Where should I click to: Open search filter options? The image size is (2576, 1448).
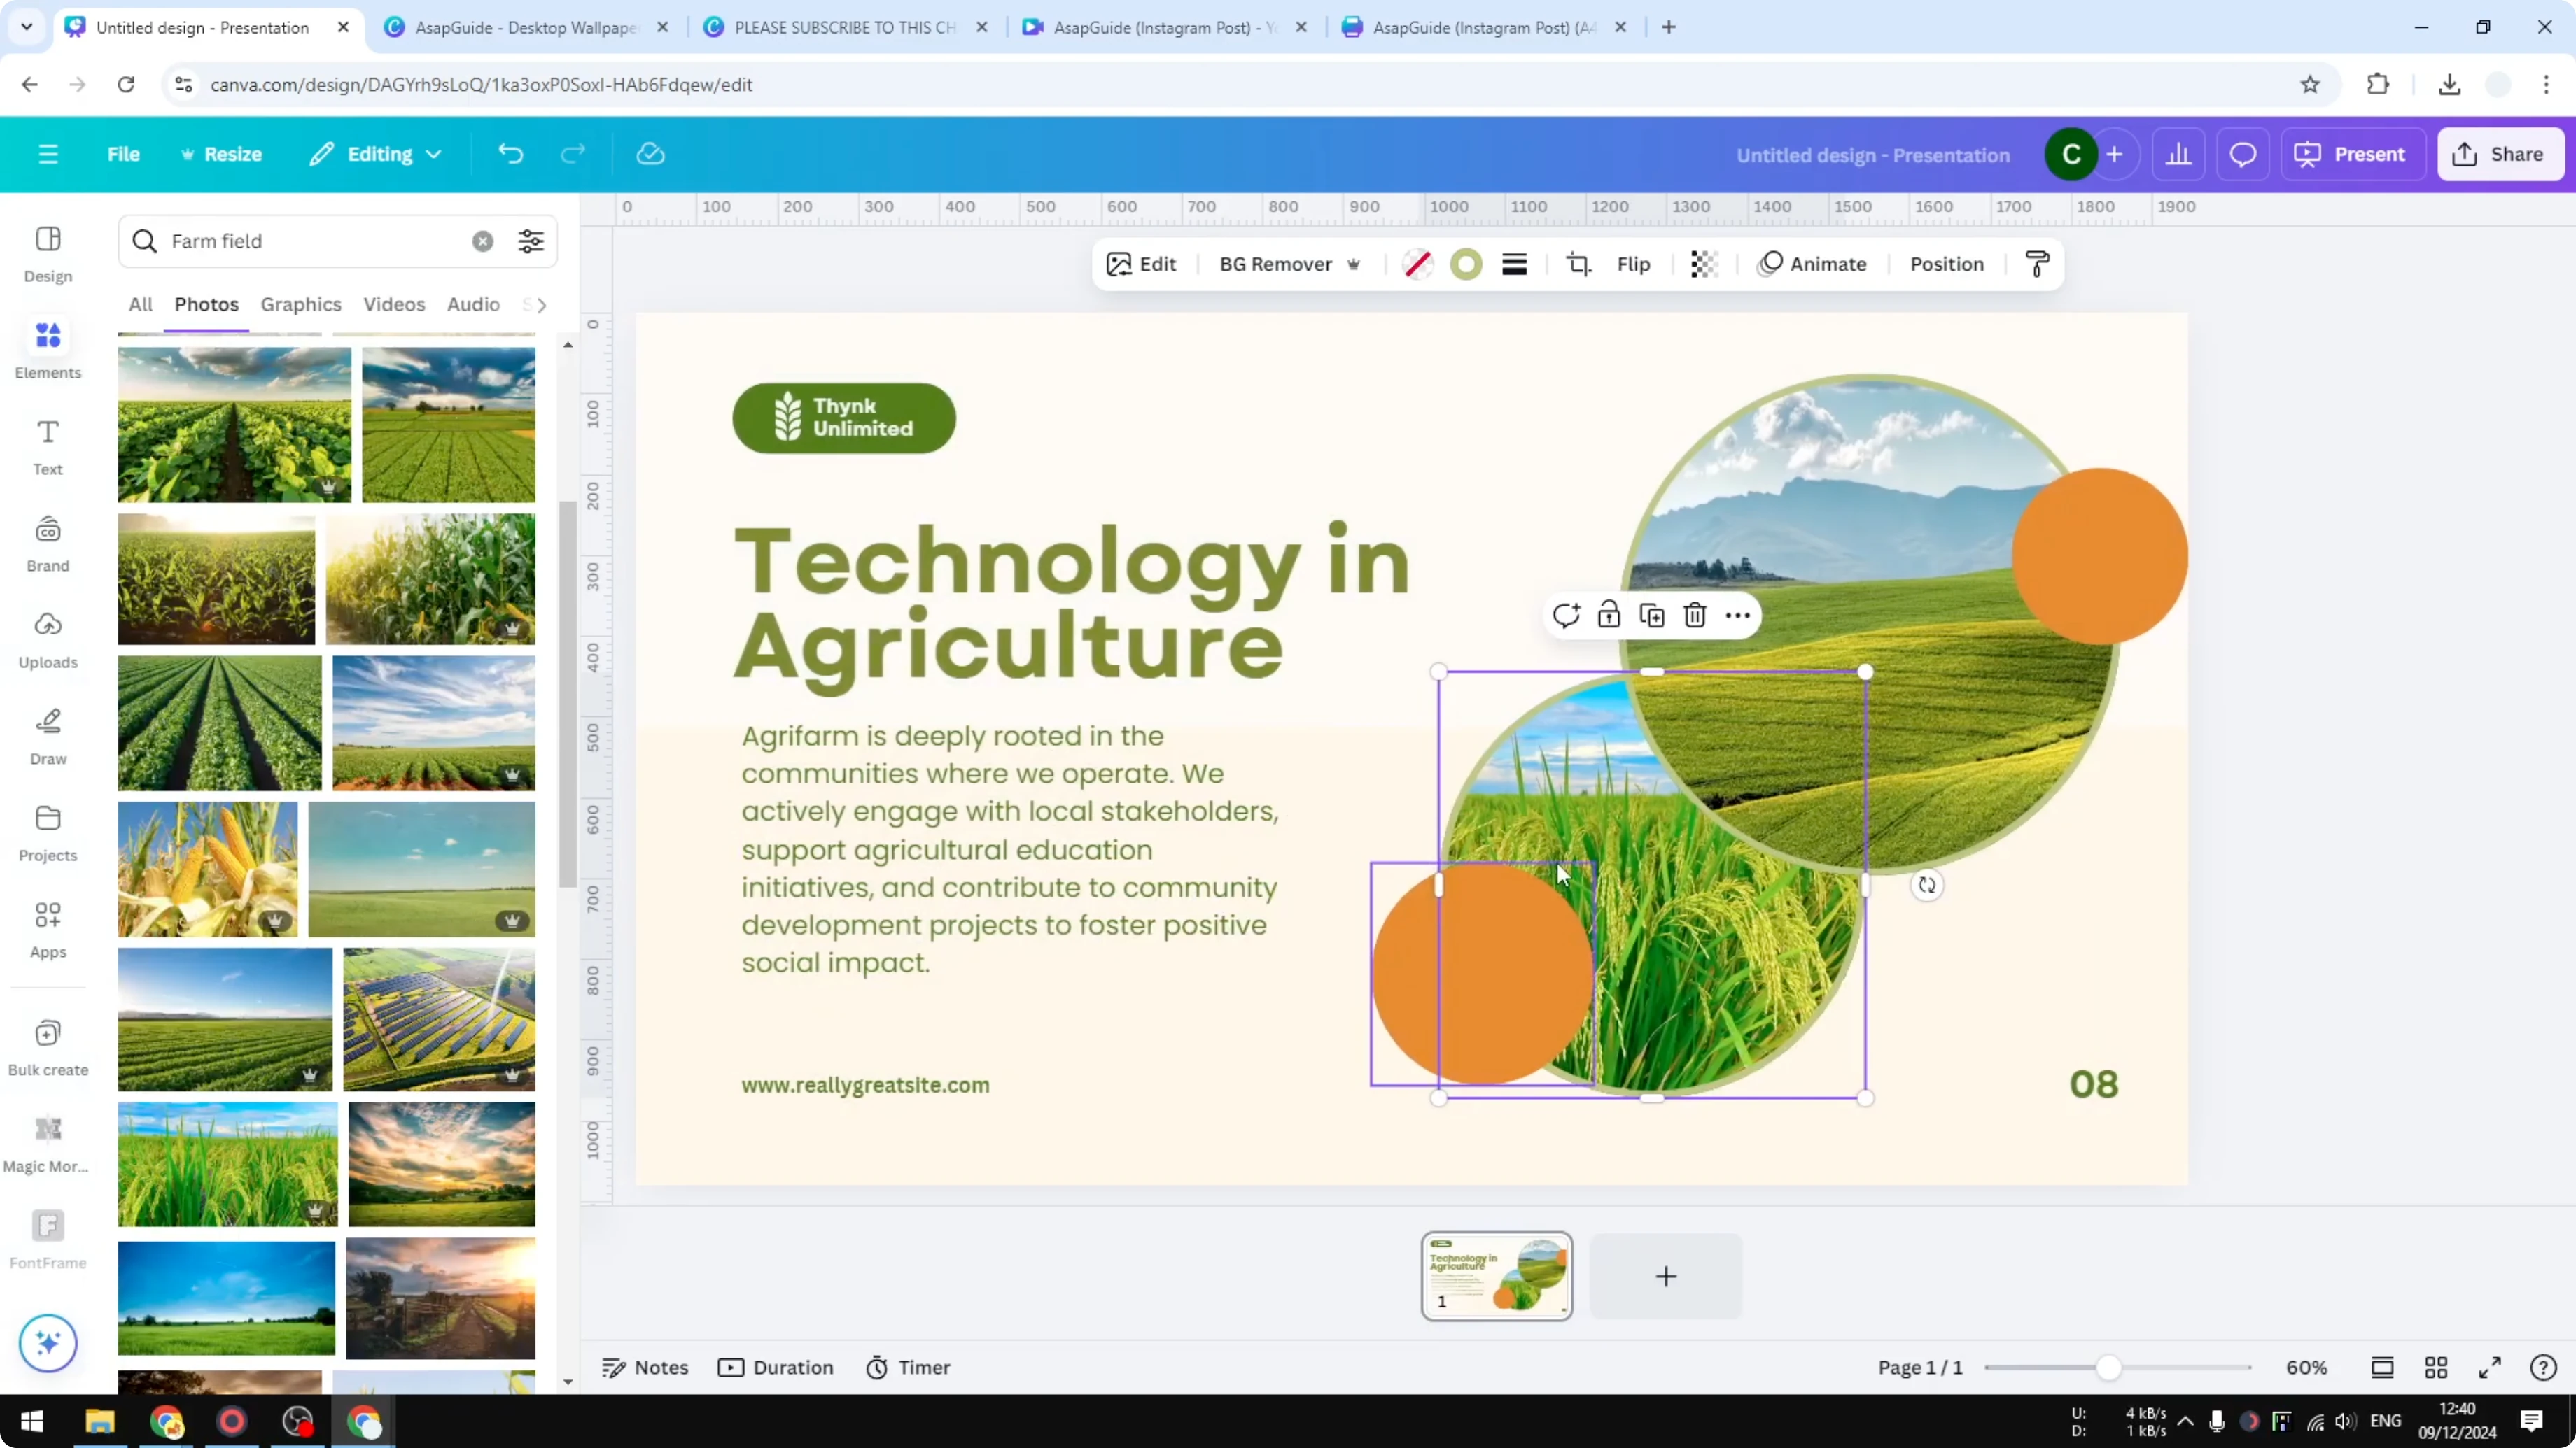[530, 241]
